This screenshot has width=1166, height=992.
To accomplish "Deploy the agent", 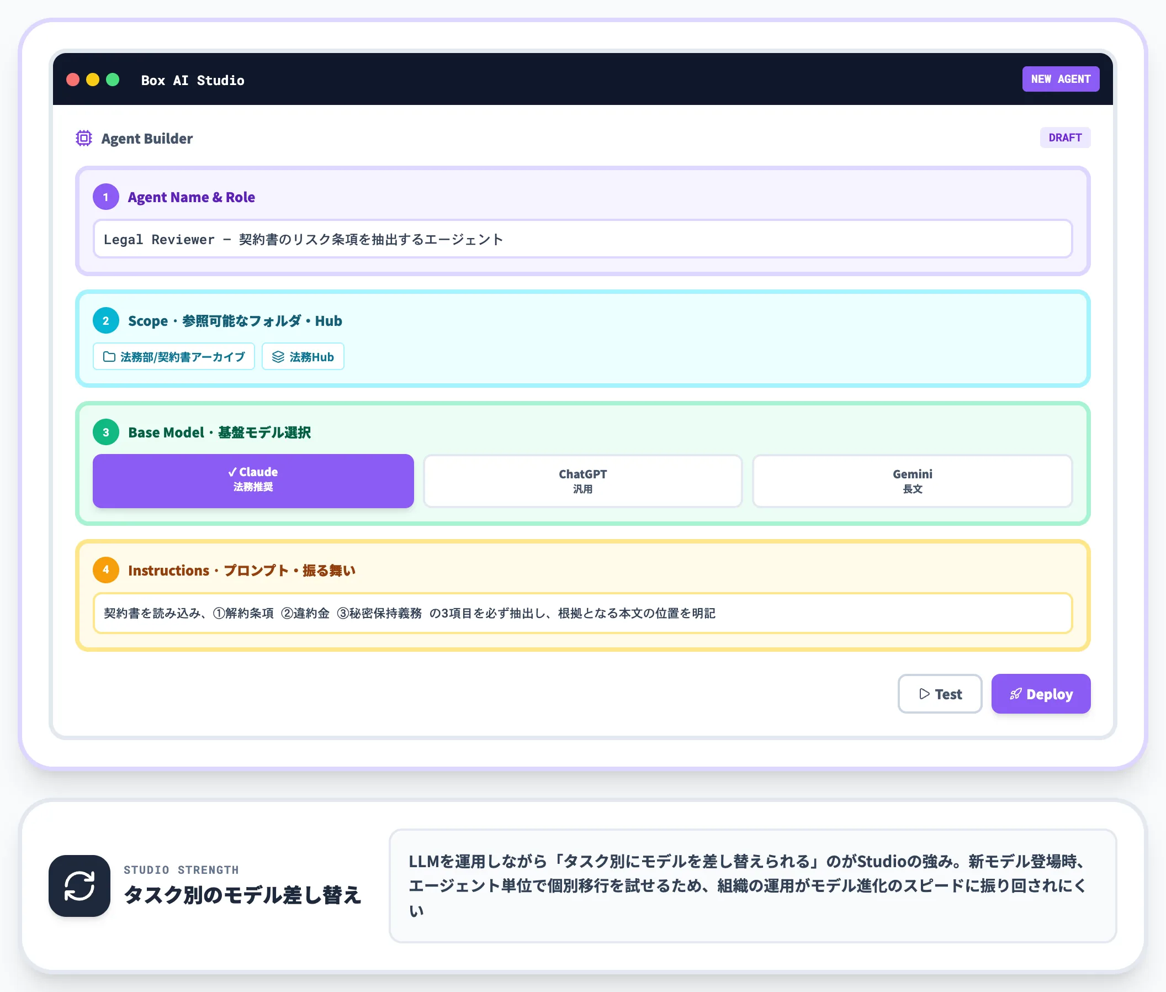I will point(1041,694).
